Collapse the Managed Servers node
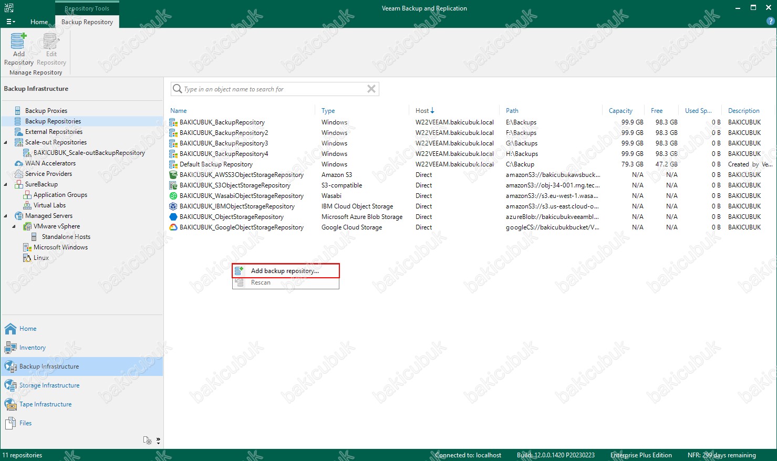The width and height of the screenshot is (777, 461). point(6,216)
